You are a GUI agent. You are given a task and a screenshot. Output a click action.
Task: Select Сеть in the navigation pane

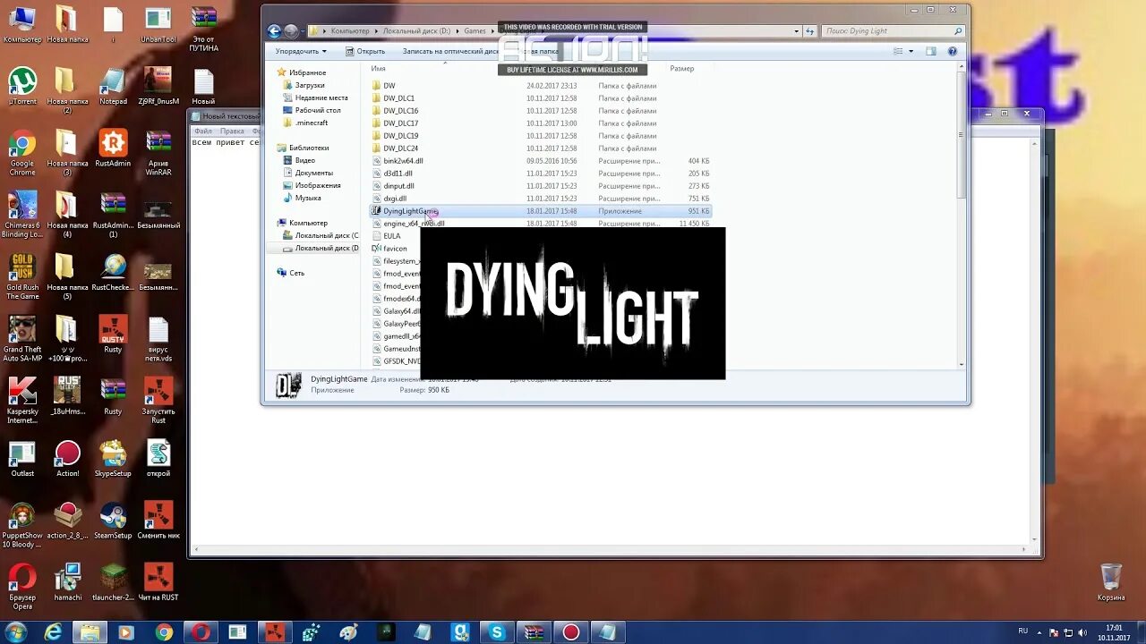(296, 273)
